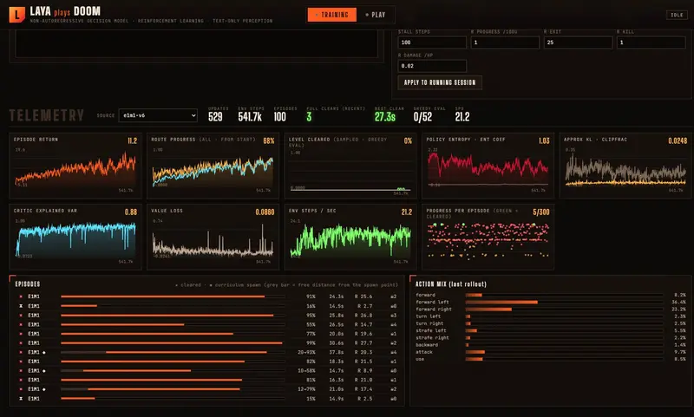This screenshot has width=694, height=417.
Task: Click the Stall Steps input field
Action: tap(432, 42)
